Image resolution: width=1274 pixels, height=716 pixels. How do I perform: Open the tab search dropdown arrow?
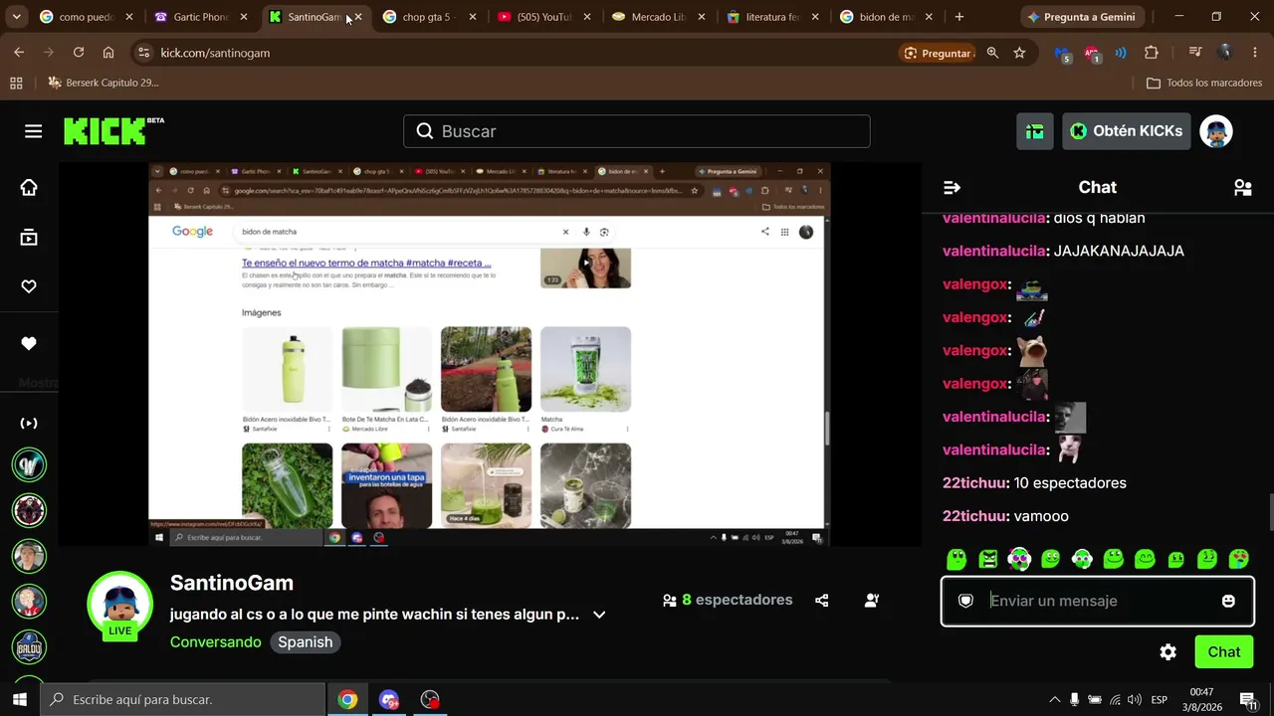coord(16,17)
